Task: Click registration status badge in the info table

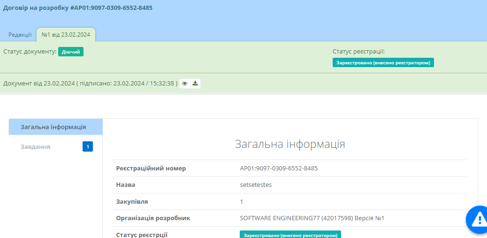Action: 290,235
